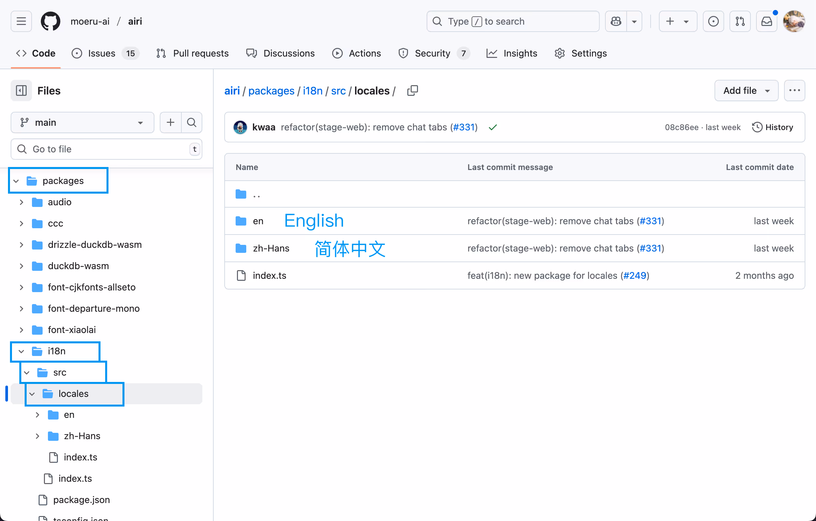Expand the zh-Hans folder in sidebar

[37, 436]
